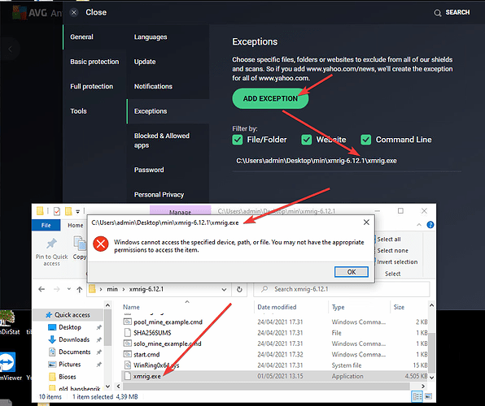Click the WinDirStat desktop tree icon
Screen dimensions: 485x406
click(x=7, y=318)
